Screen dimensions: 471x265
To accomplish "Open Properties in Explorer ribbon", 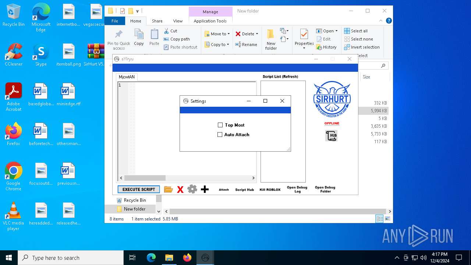I will [304, 40].
